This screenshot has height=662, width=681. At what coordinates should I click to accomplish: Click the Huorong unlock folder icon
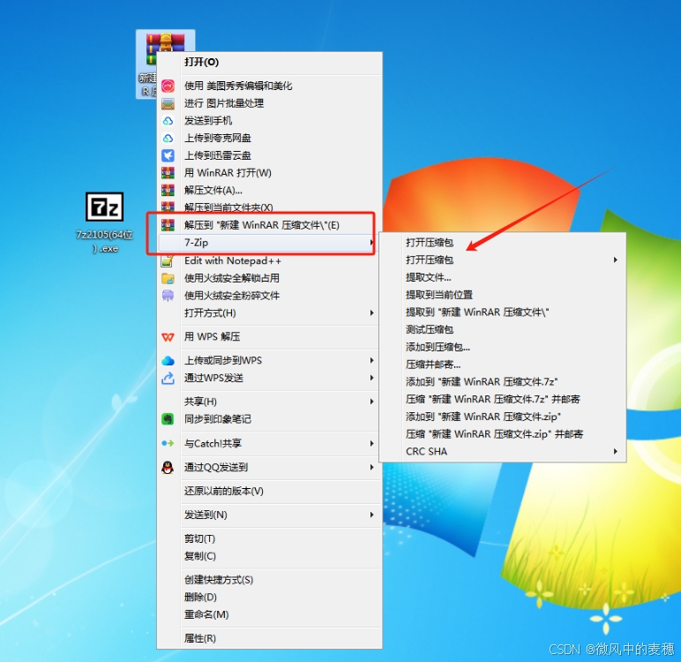click(x=168, y=278)
